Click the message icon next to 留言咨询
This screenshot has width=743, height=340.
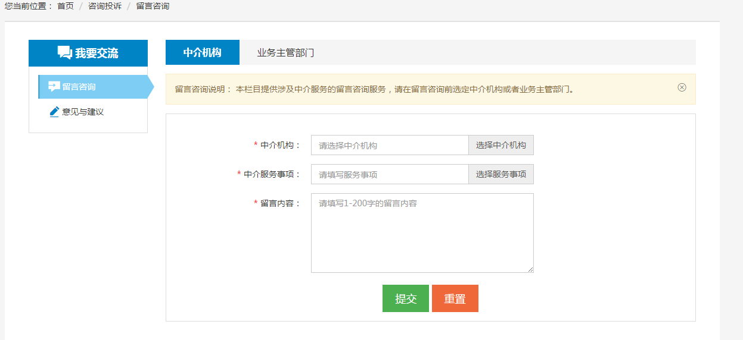coord(54,87)
